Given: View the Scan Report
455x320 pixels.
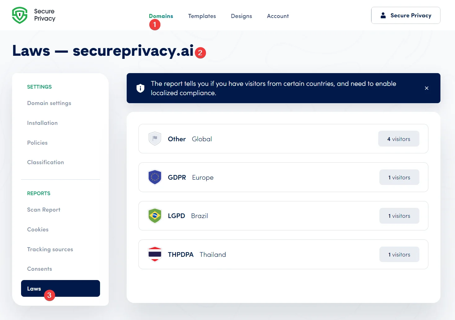Looking at the screenshot, I should [43, 209].
